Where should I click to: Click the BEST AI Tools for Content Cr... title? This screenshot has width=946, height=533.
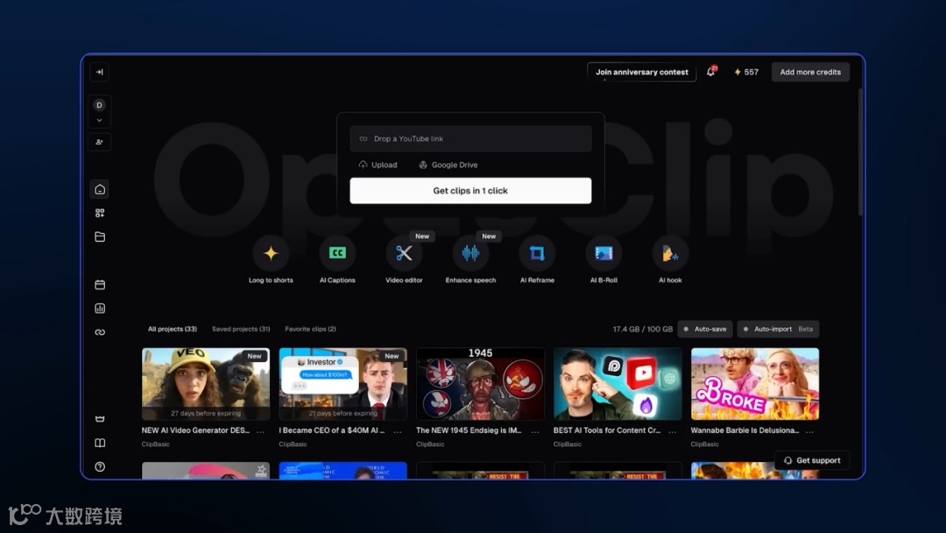(607, 430)
